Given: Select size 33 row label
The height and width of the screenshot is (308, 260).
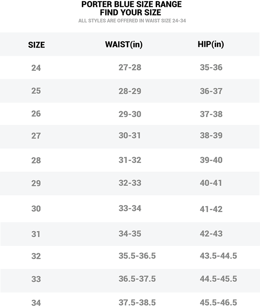Looking at the screenshot, I should [36, 279].
